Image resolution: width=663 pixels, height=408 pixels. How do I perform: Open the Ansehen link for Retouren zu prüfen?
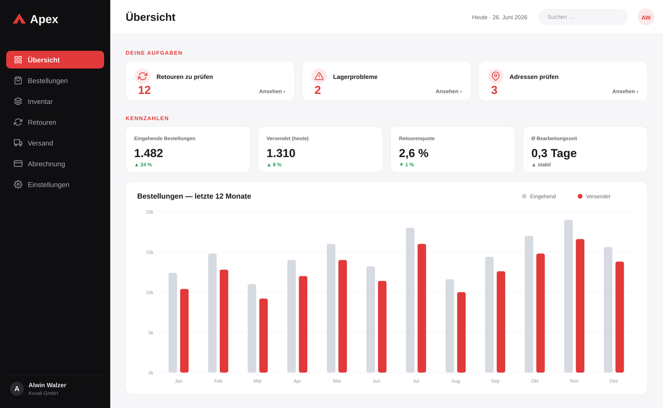272,91
